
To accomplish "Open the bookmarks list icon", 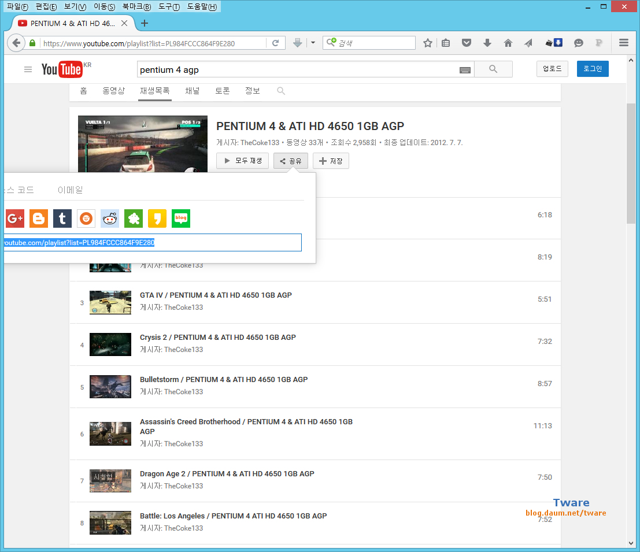I will [x=446, y=43].
